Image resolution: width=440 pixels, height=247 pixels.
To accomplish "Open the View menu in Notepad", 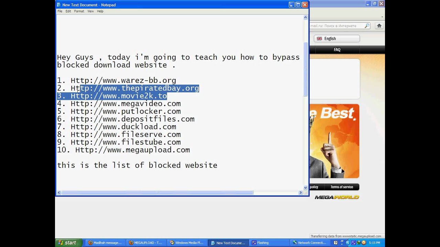I will (x=90, y=11).
